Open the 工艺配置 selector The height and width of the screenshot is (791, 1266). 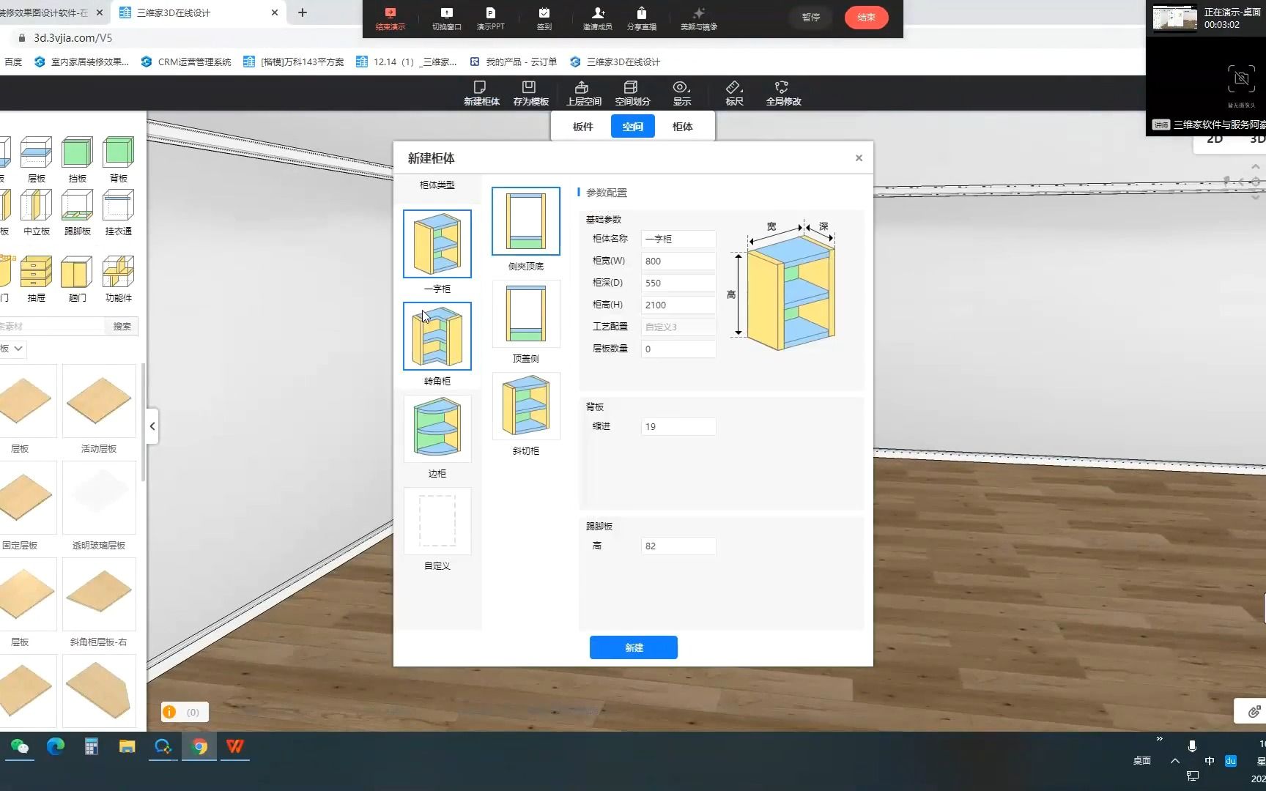pyautogui.click(x=678, y=327)
